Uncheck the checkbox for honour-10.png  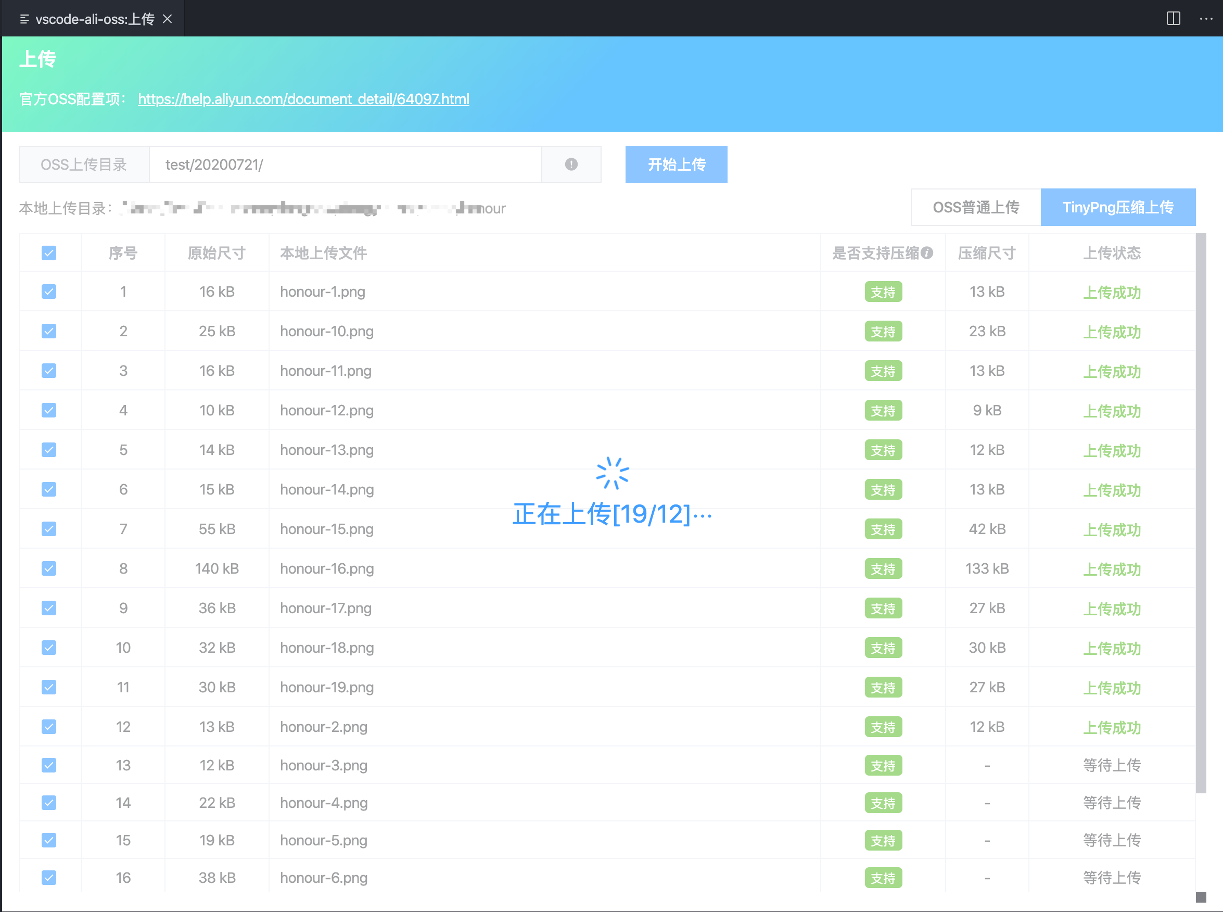point(49,331)
